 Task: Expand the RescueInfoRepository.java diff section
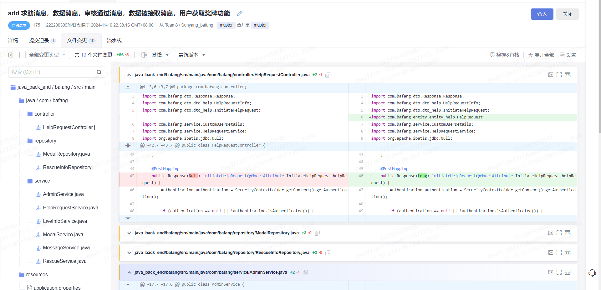pyautogui.click(x=129, y=253)
